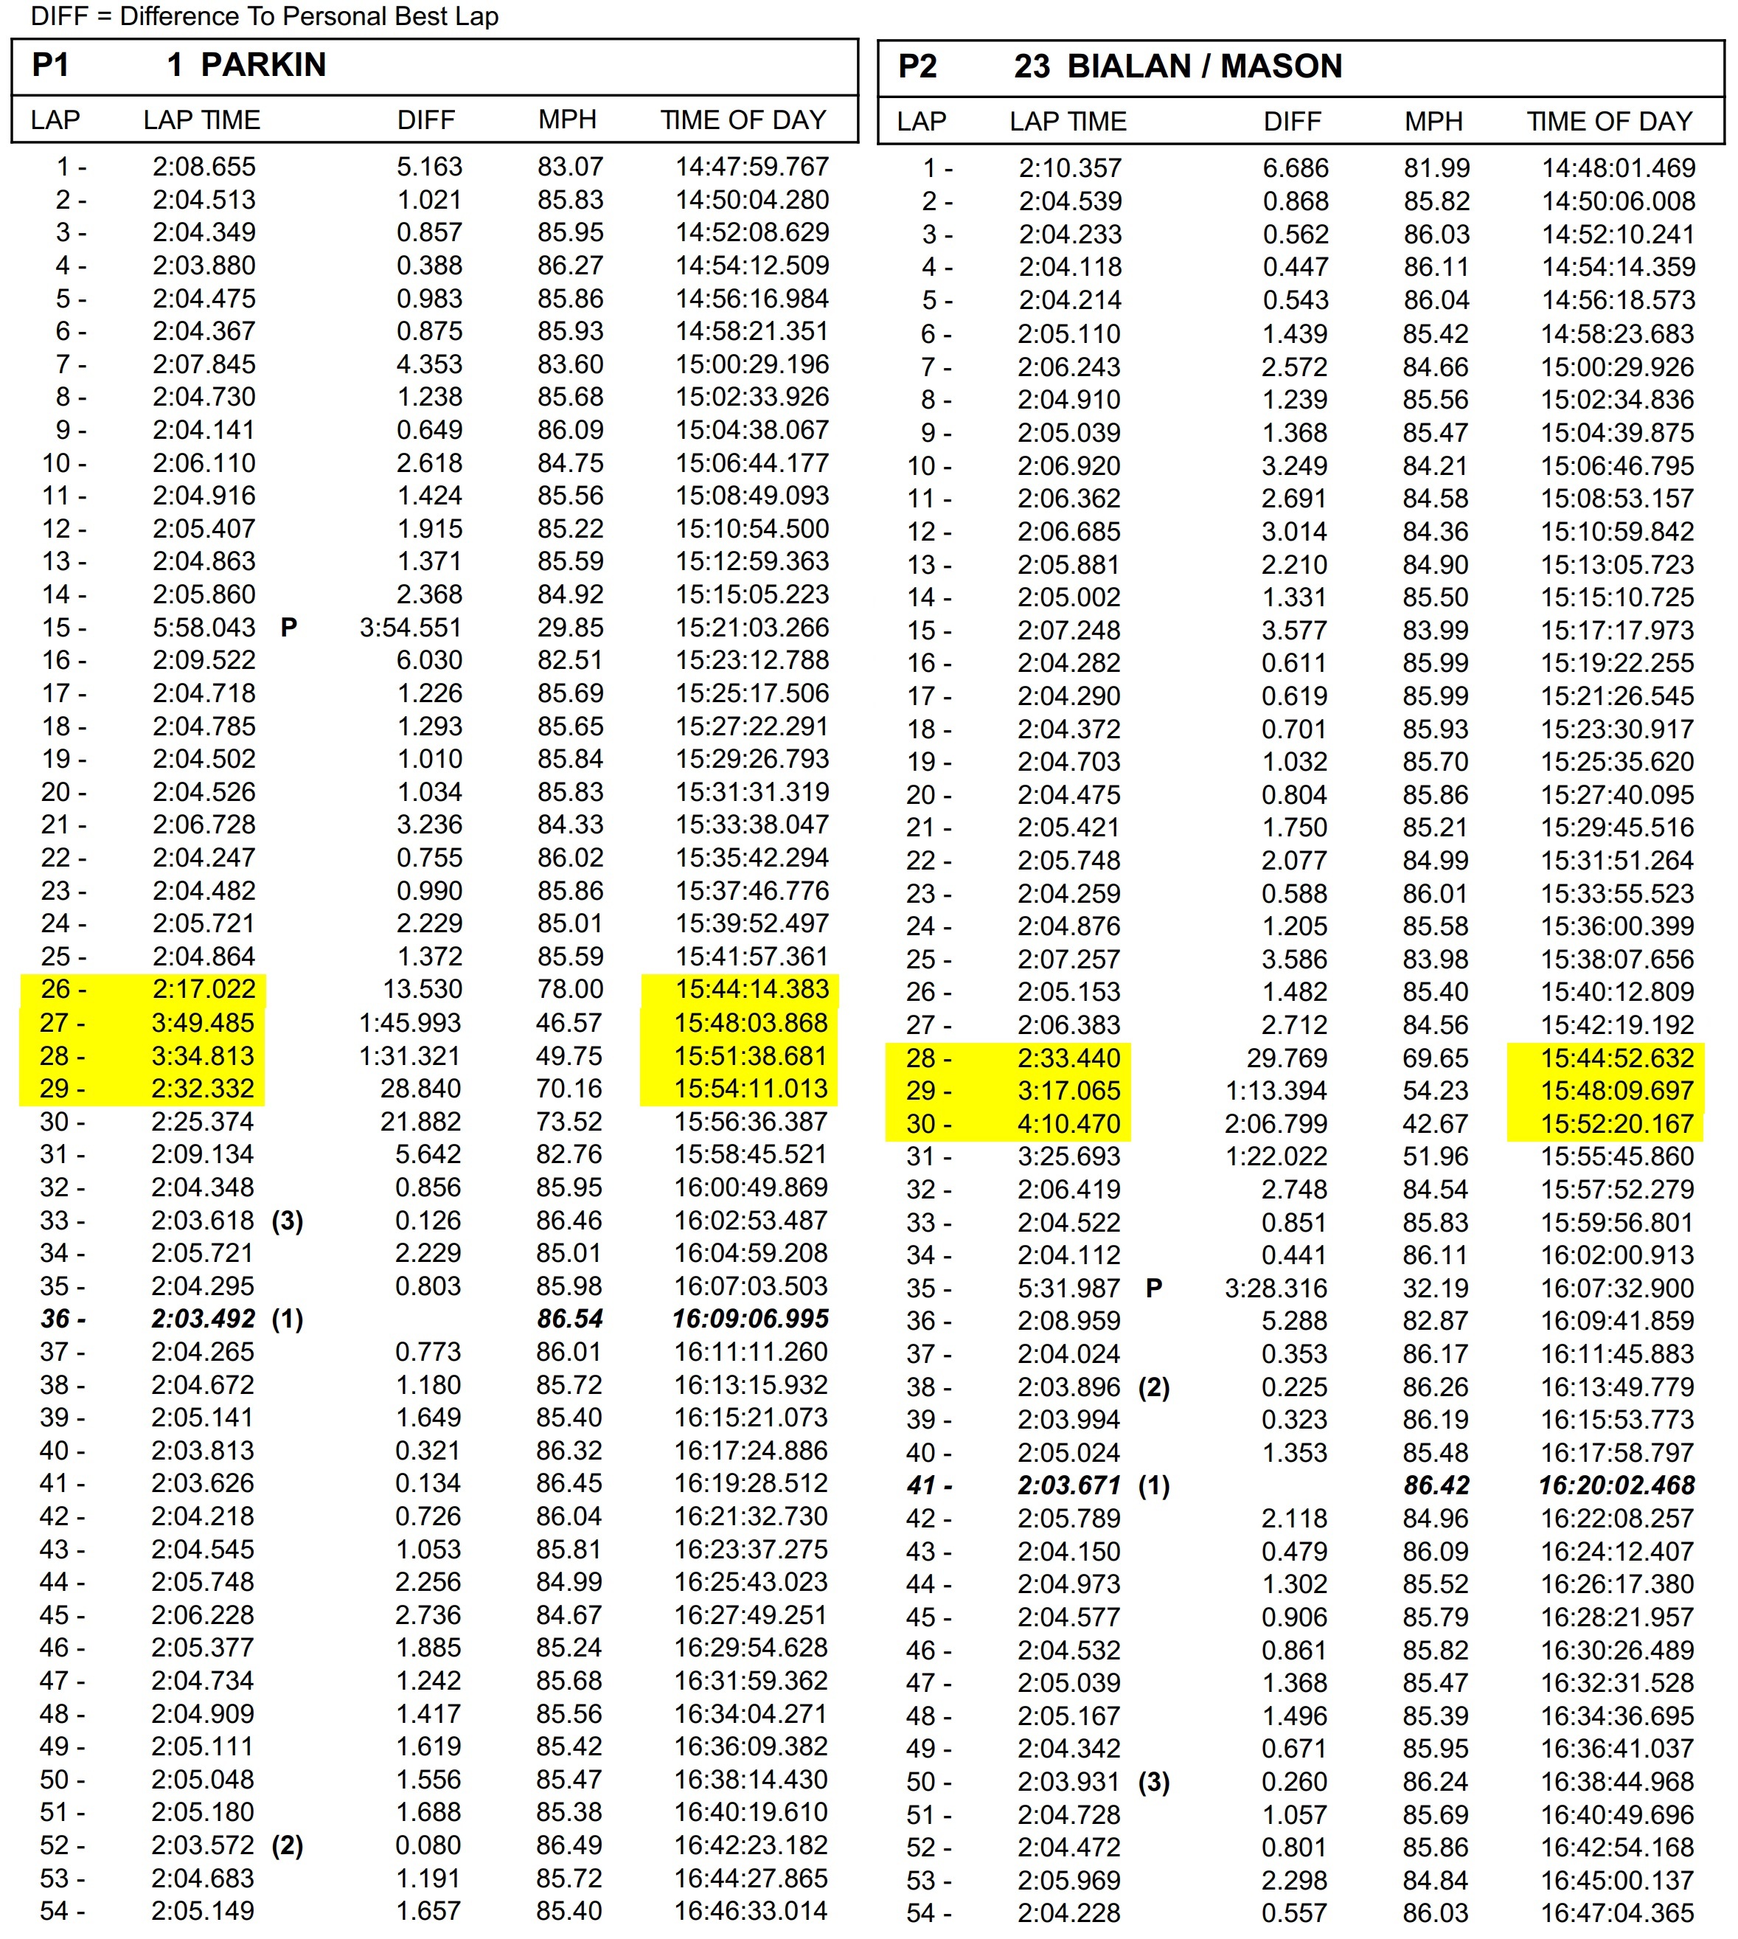Click Bialan/Mason's best lap time 2:03.671

[x=1068, y=1485]
